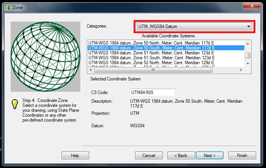Image resolution: width=266 pixels, height=168 pixels.
Task: Click the list scroll-down arrow
Action: pos(248,64)
